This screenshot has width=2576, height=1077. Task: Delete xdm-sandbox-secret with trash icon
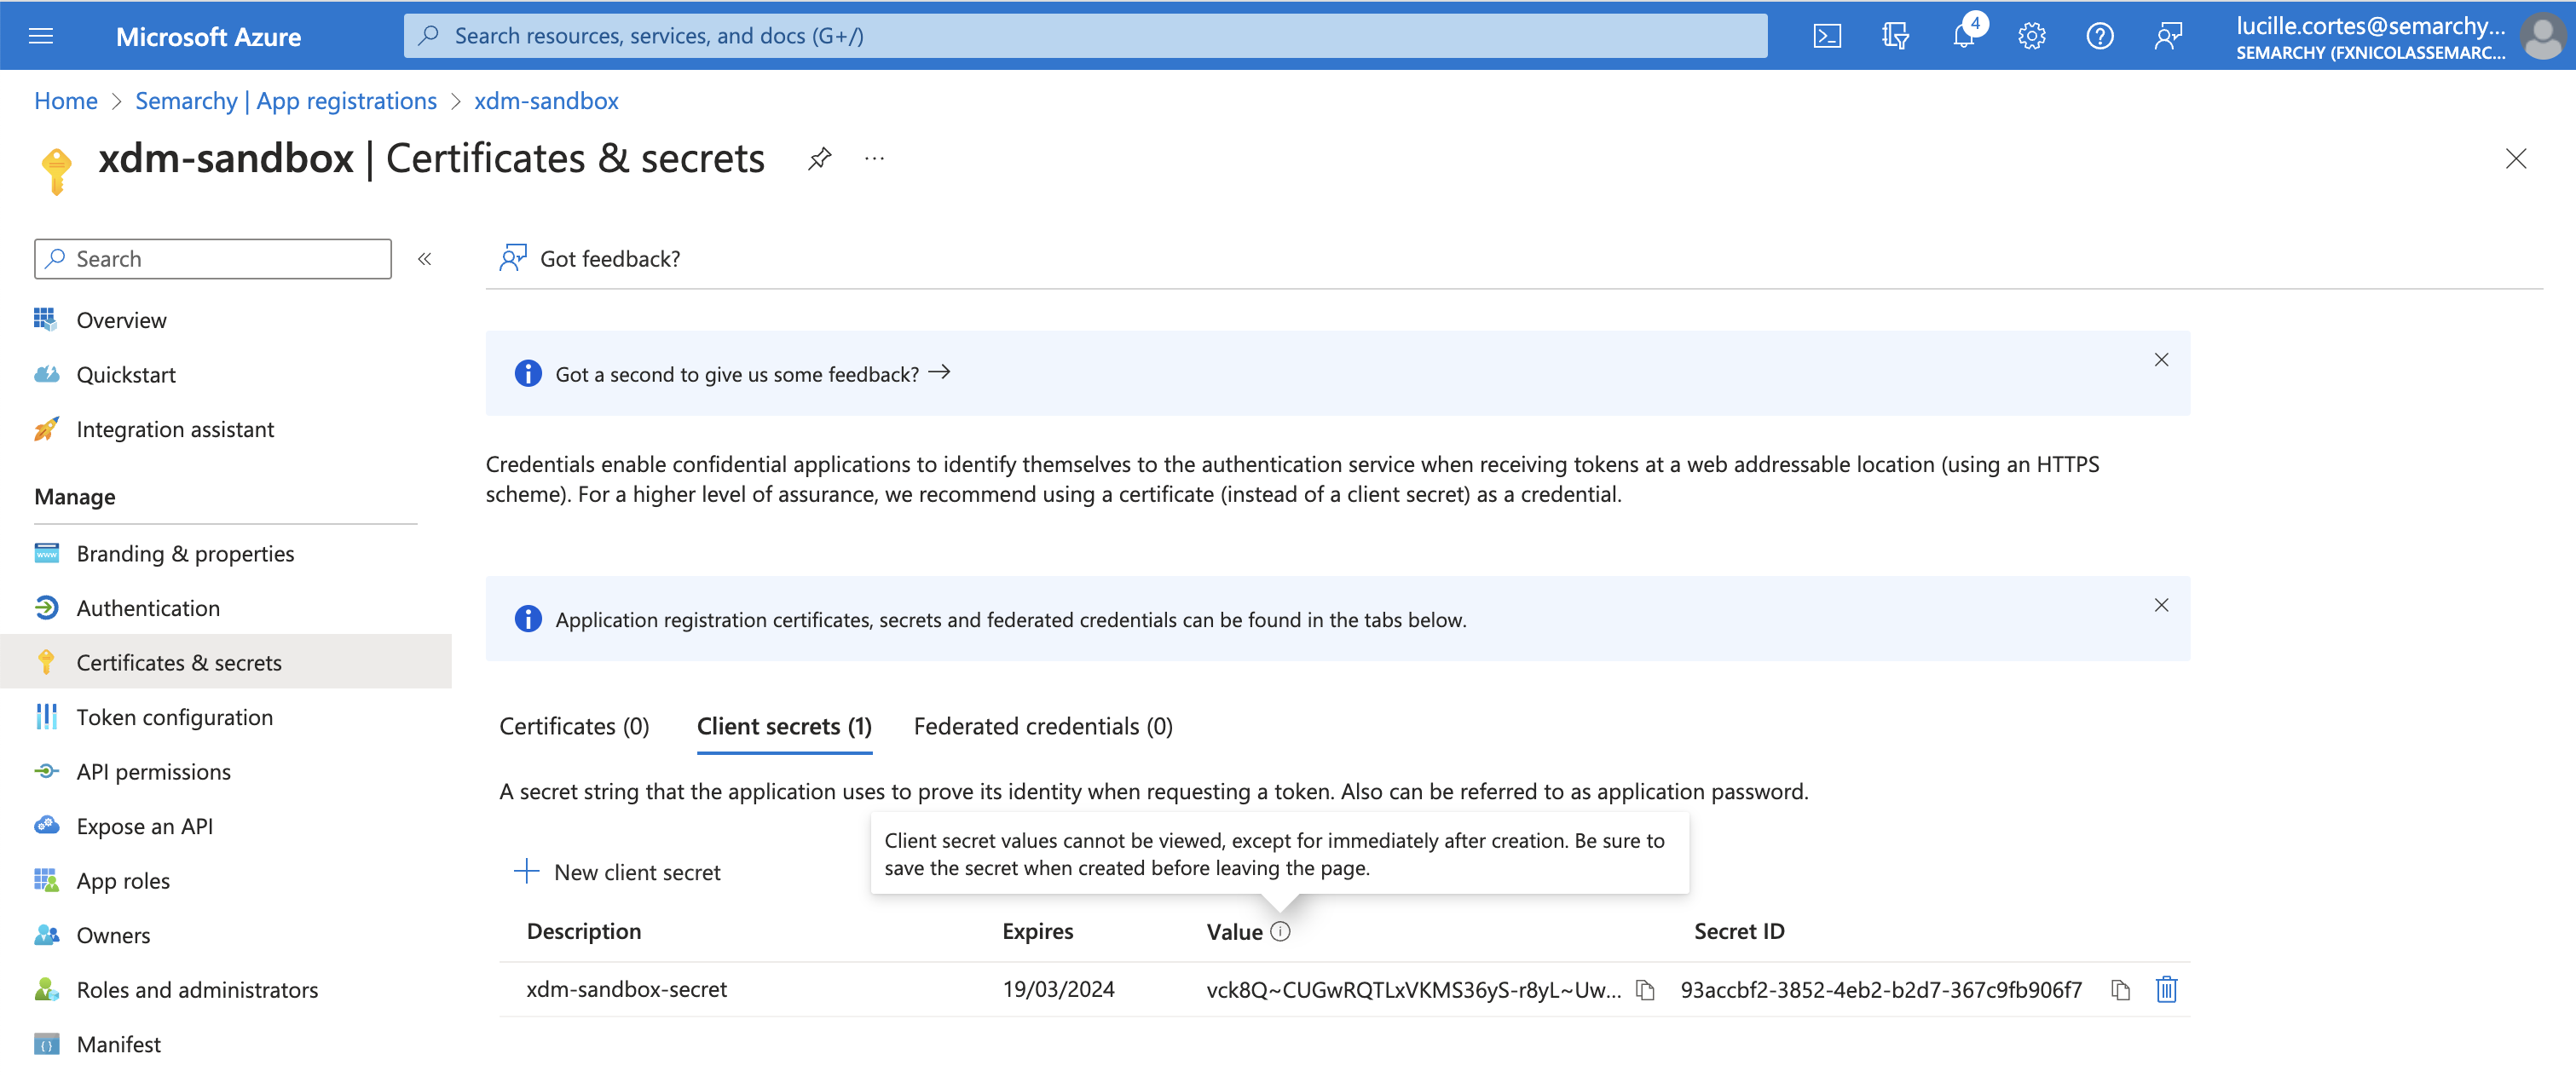point(2166,990)
